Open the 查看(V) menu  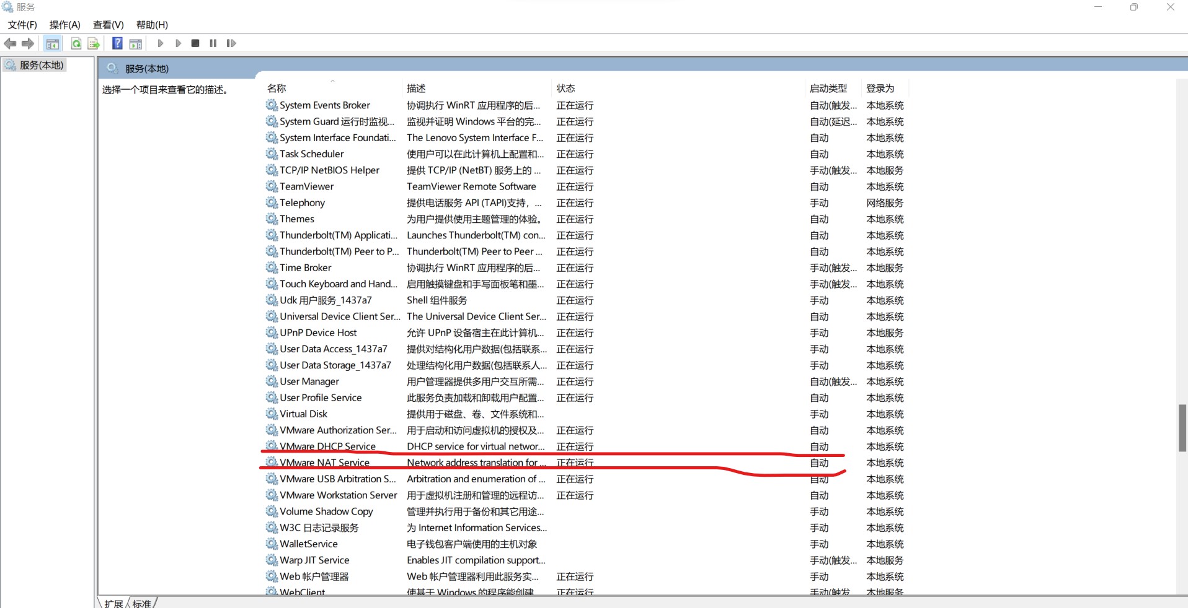(x=107, y=25)
